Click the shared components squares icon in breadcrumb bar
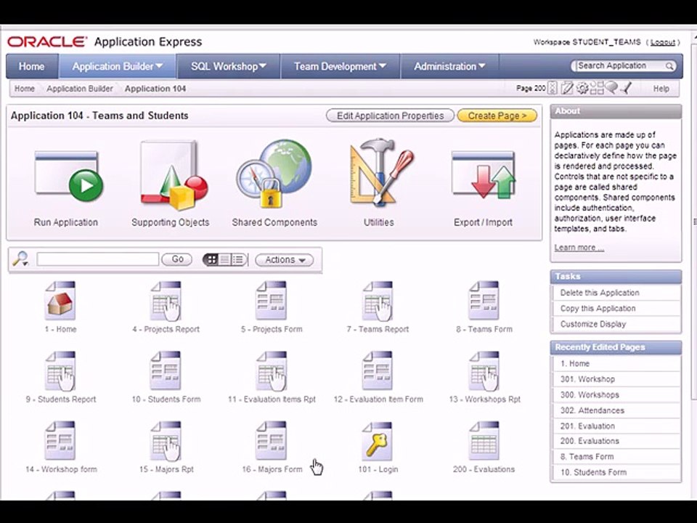This screenshot has width=697, height=523. coord(597,88)
